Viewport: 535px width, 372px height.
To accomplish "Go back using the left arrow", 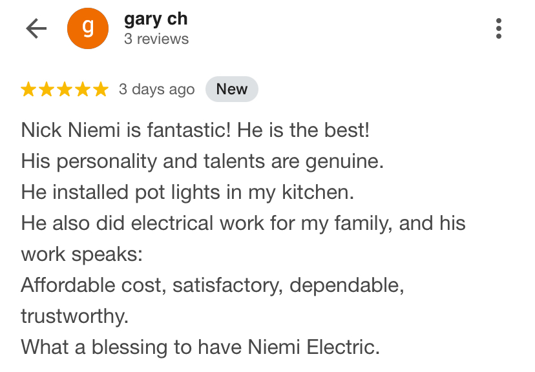I will tap(36, 28).
